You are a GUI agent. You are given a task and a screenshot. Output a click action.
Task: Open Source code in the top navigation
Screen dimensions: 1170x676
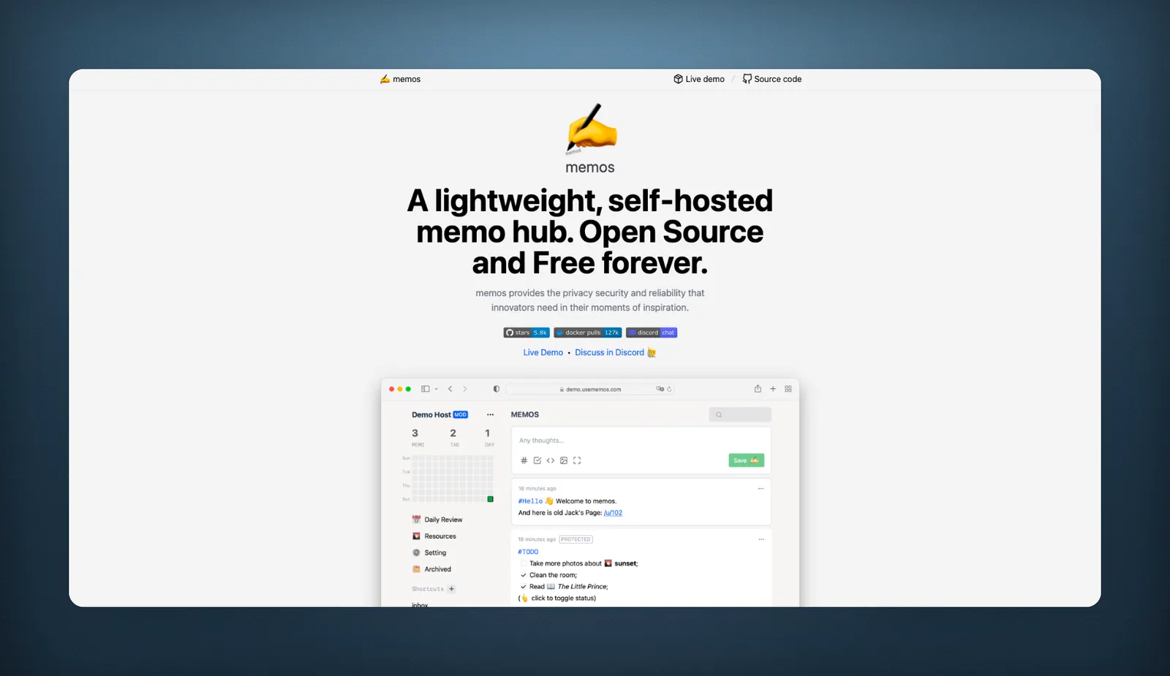click(x=772, y=79)
